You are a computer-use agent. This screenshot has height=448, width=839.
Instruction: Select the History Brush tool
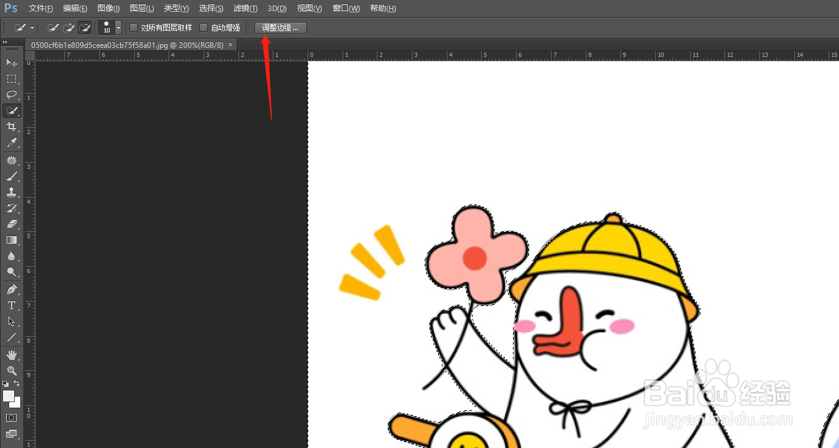pos(12,208)
